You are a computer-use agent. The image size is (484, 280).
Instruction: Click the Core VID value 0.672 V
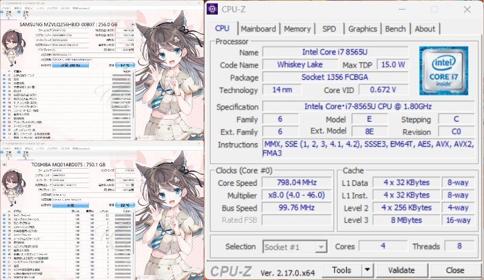point(383,90)
